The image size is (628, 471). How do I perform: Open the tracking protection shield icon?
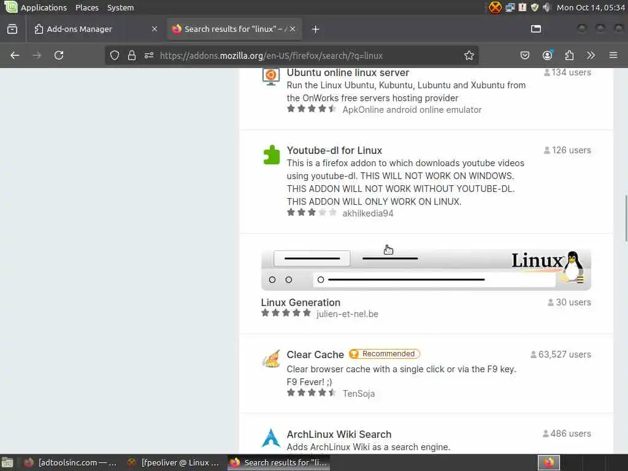(115, 55)
